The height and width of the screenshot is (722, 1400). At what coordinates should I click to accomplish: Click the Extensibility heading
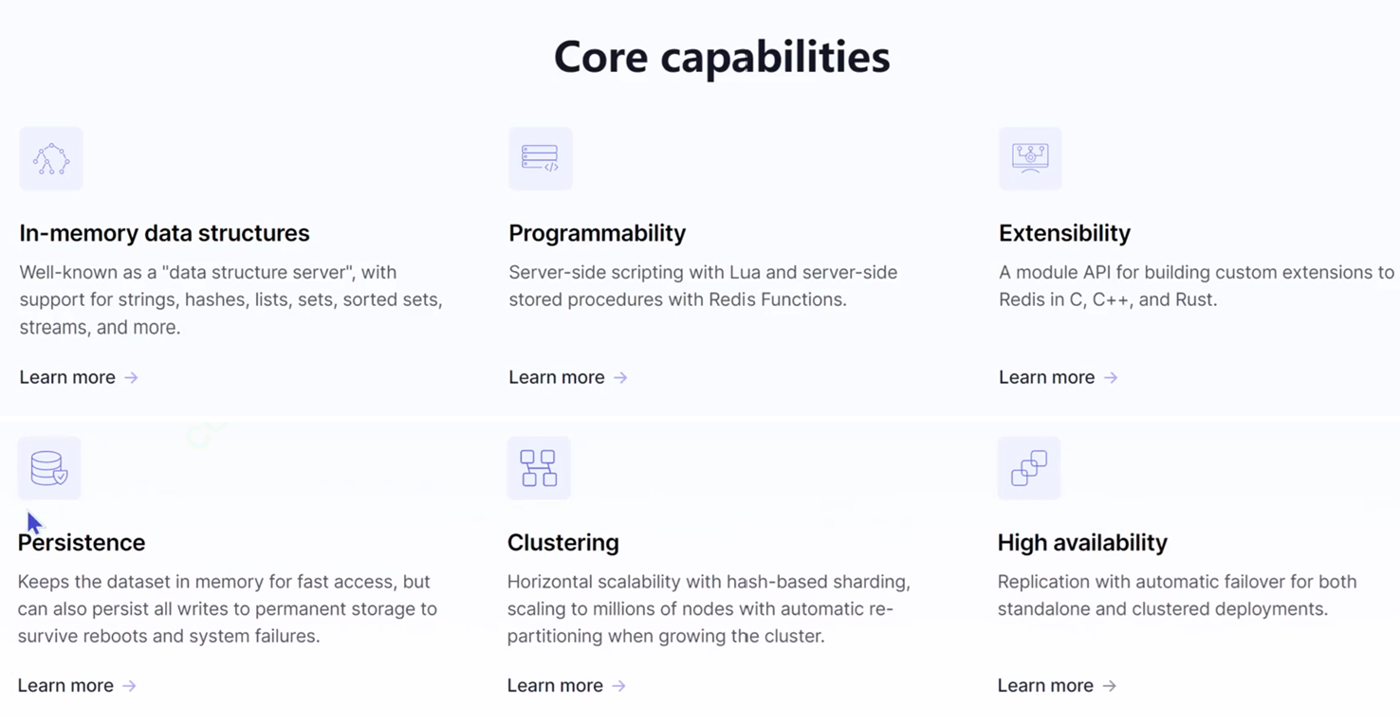(1064, 233)
